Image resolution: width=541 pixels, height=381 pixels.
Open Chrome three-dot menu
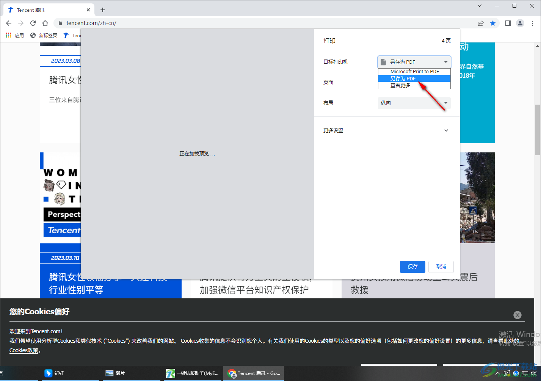(532, 23)
